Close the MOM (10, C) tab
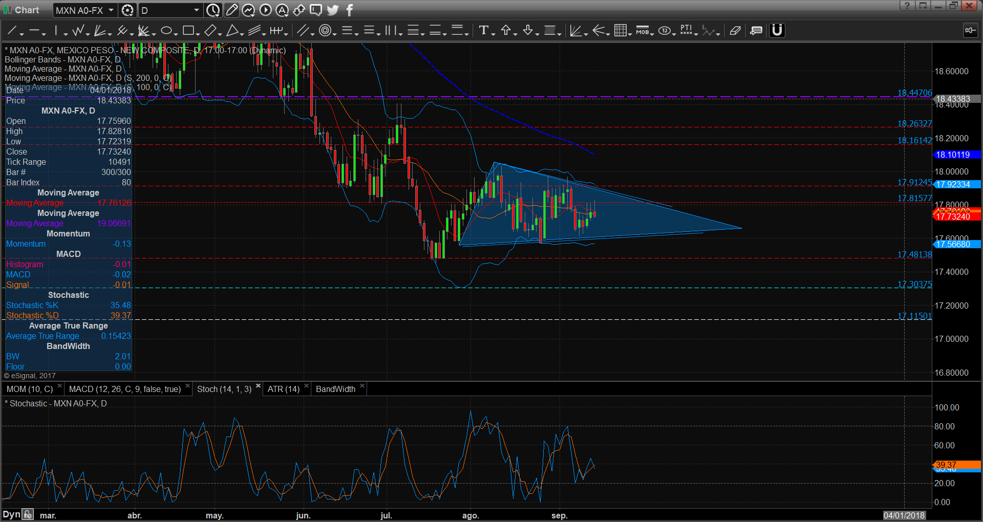 click(x=59, y=386)
